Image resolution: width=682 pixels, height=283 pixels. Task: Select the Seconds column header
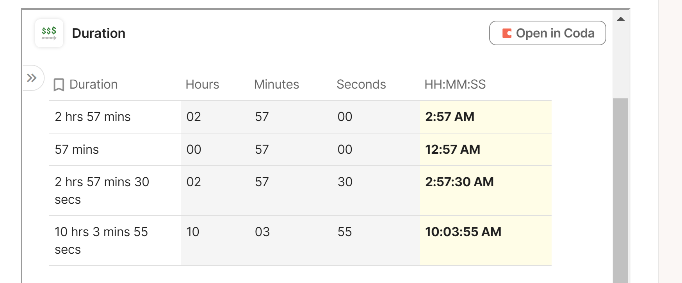pos(361,84)
